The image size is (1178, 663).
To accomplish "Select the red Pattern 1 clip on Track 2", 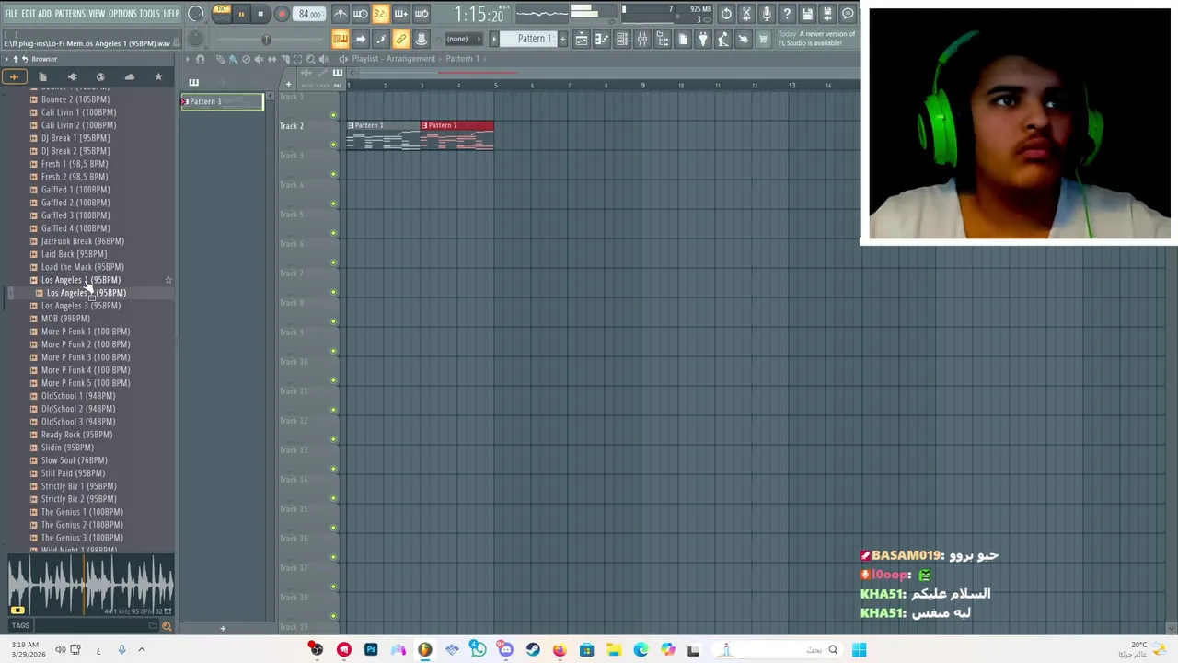I will (457, 134).
